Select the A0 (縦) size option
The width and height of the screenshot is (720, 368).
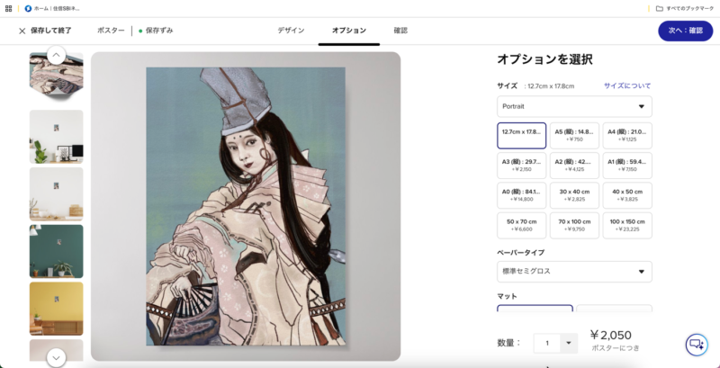tap(522, 195)
